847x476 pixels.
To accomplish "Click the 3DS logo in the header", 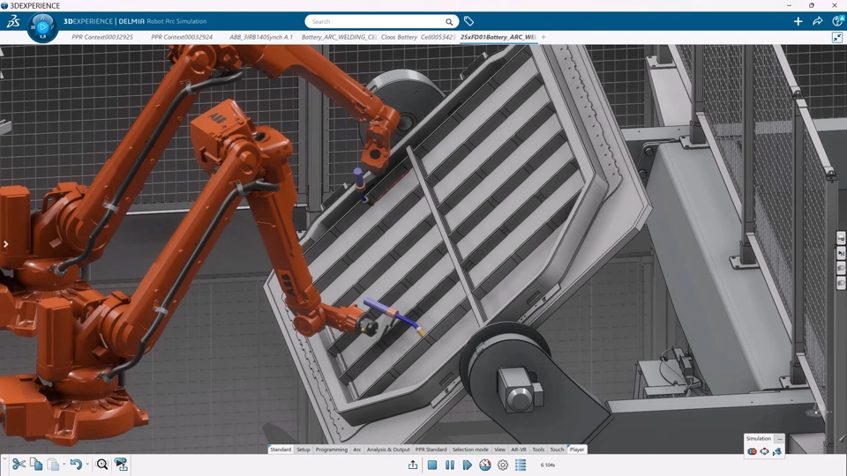I will pos(13,21).
